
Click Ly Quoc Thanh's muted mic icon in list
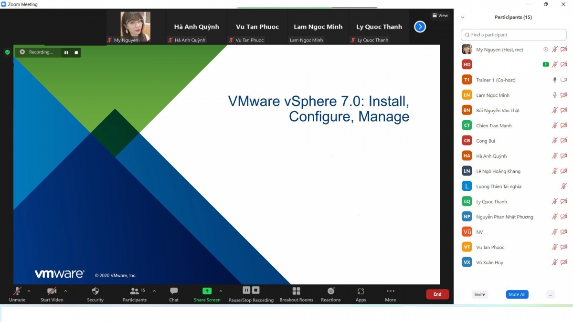pyautogui.click(x=554, y=202)
